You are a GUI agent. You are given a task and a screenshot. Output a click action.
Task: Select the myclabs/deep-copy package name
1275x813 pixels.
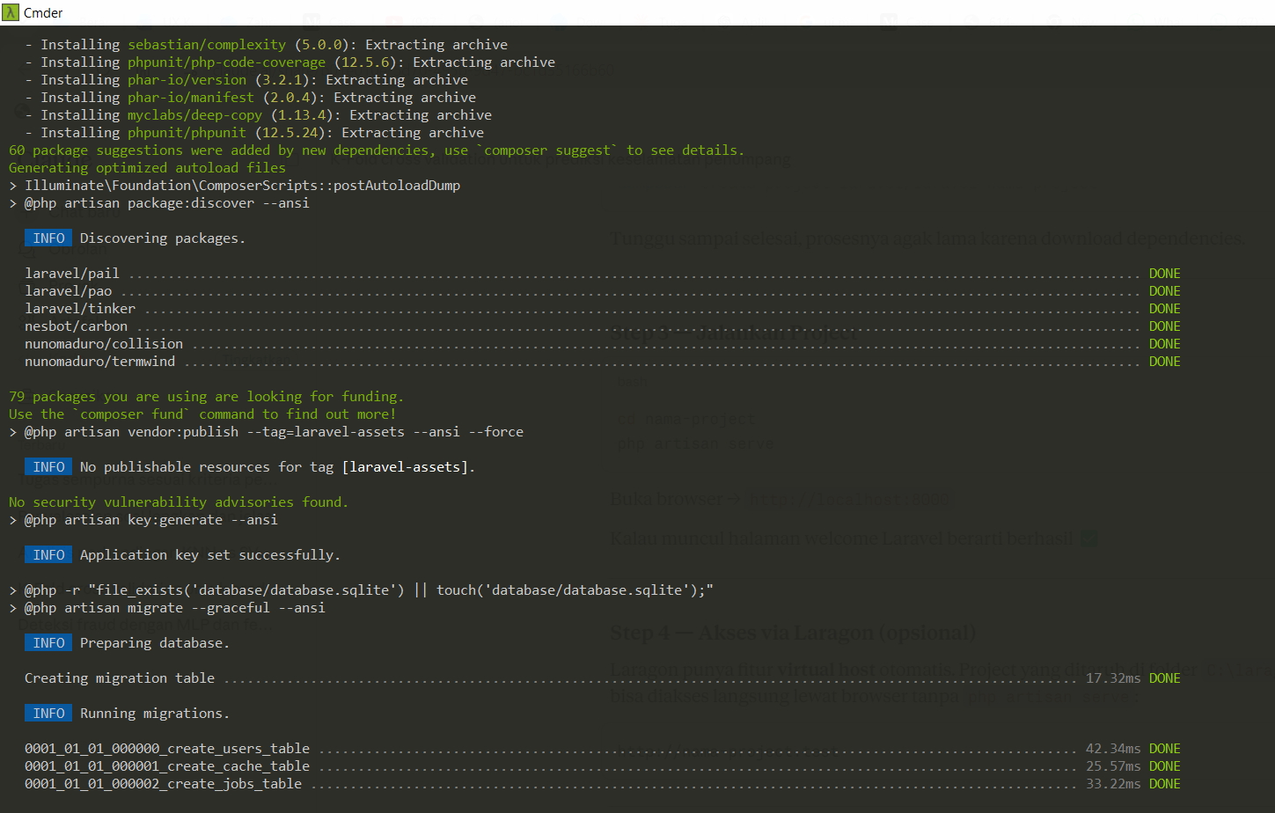point(194,115)
